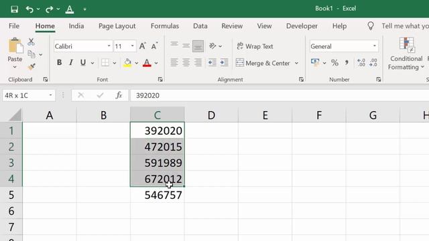Center text horizontally
The width and height of the screenshot is (429, 241).
tap(186, 62)
